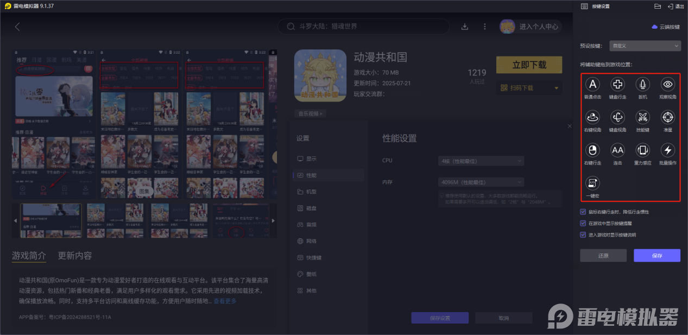This screenshot has height=335, width=688.
Task: Open the CPU cores dropdown
Action: coord(480,161)
